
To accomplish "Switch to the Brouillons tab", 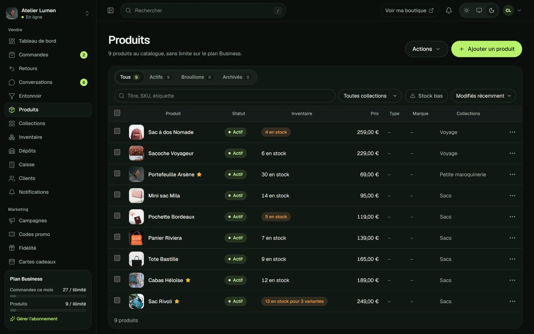I will [197, 77].
